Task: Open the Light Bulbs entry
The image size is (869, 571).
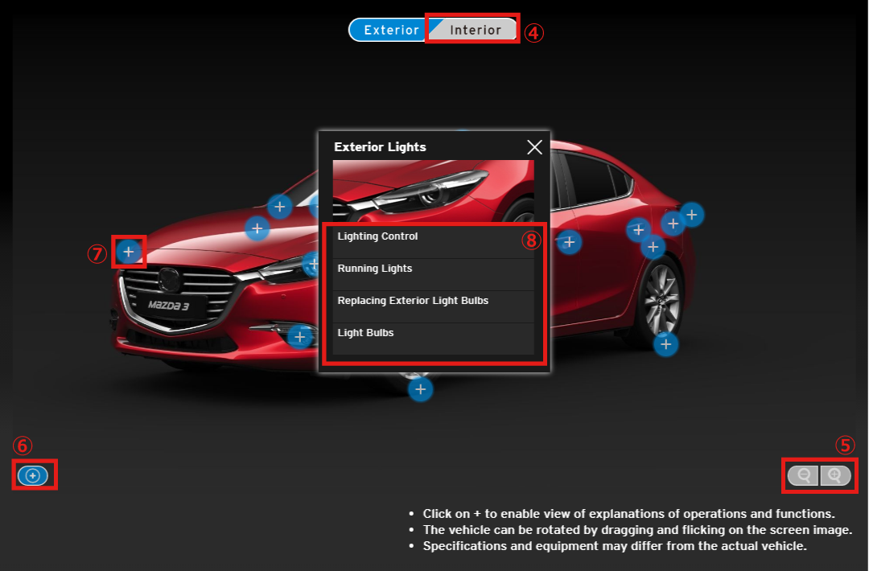Action: pyautogui.click(x=433, y=334)
